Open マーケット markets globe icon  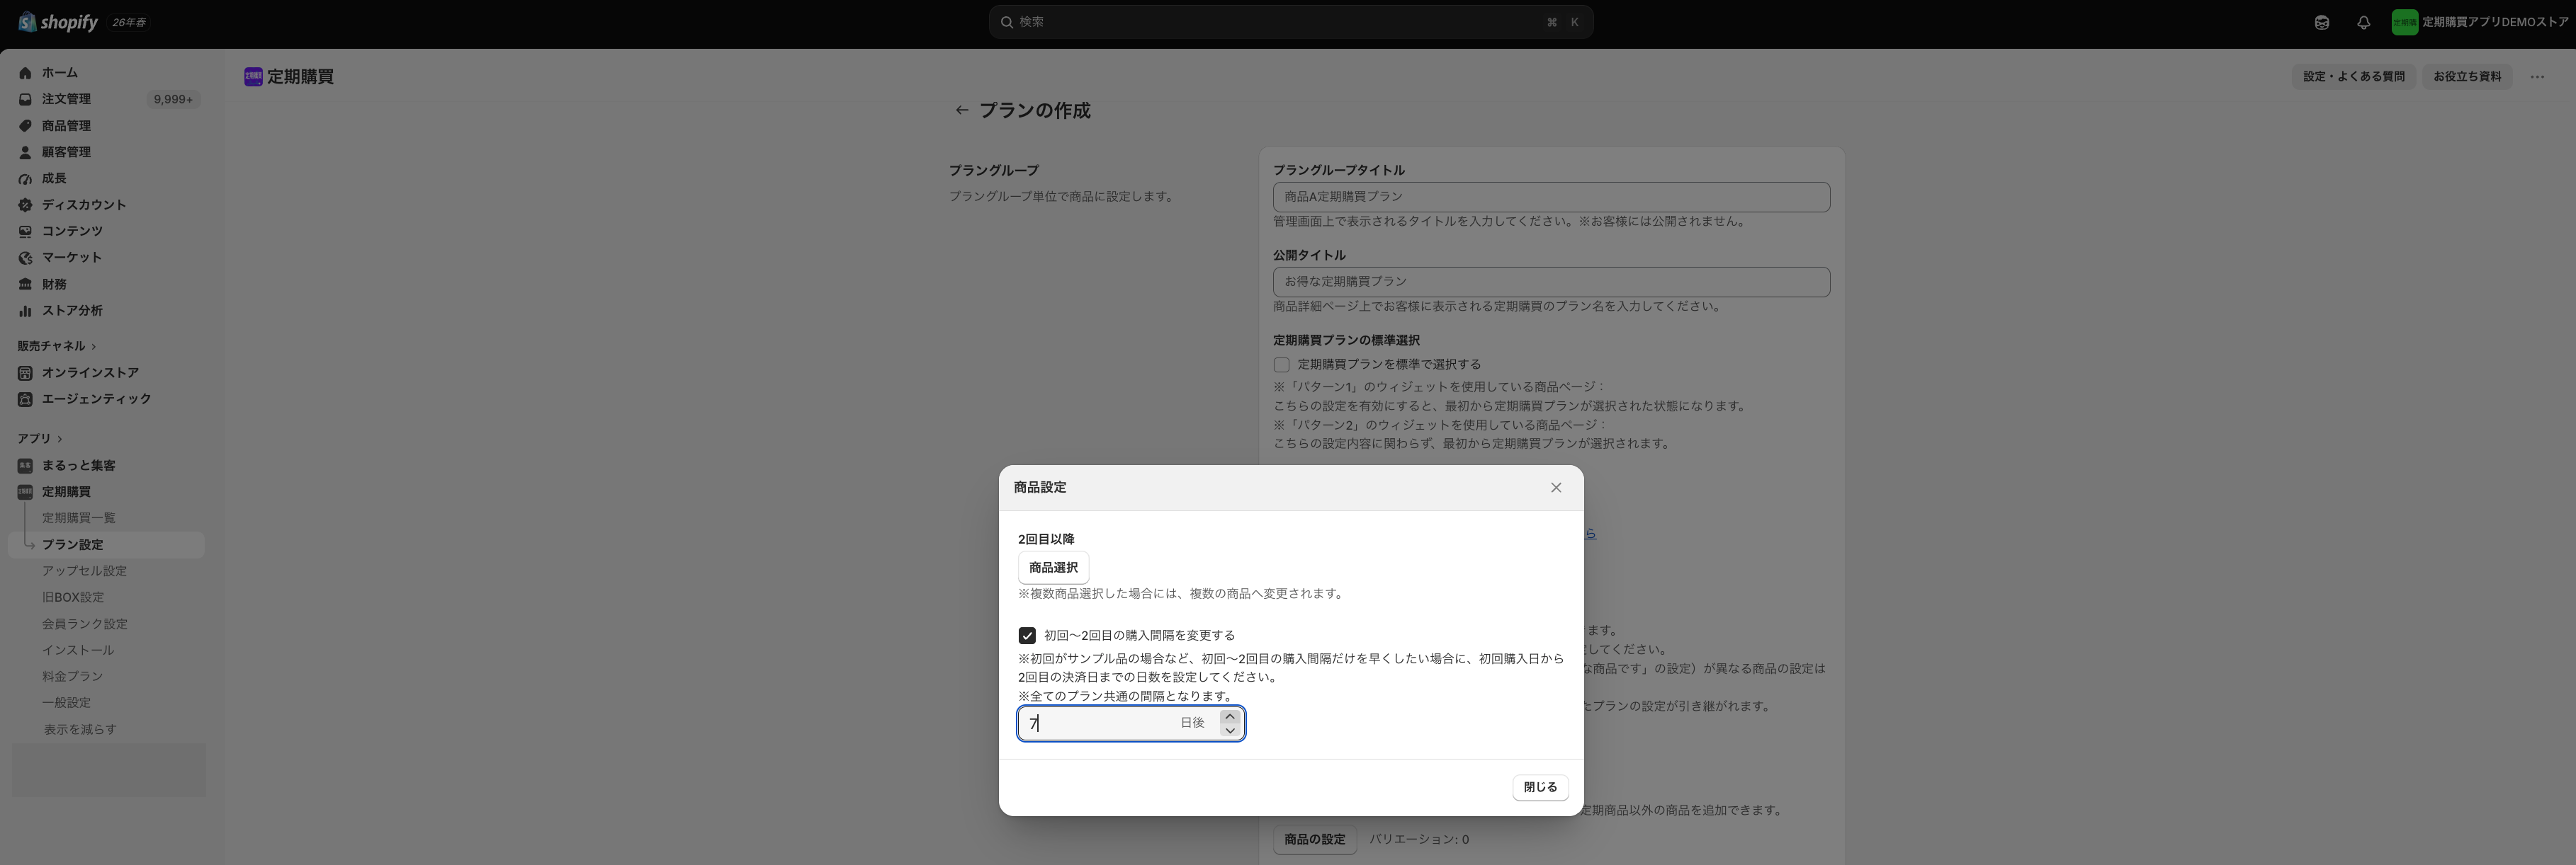pos(25,258)
